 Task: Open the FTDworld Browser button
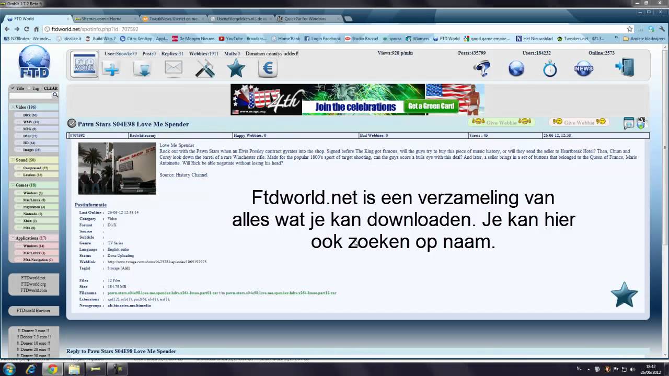(33, 310)
